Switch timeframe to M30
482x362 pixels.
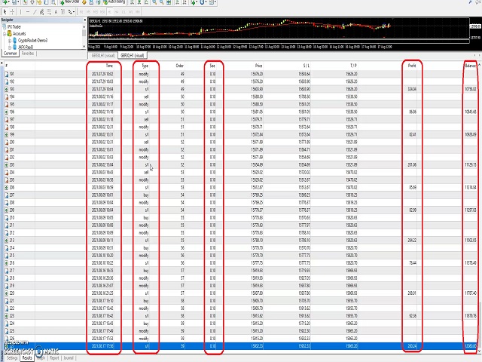tap(102, 12)
